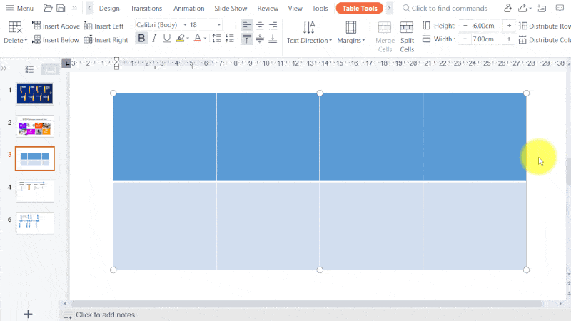Select the Table Tools tab
This screenshot has height=321, width=571.
(x=360, y=8)
